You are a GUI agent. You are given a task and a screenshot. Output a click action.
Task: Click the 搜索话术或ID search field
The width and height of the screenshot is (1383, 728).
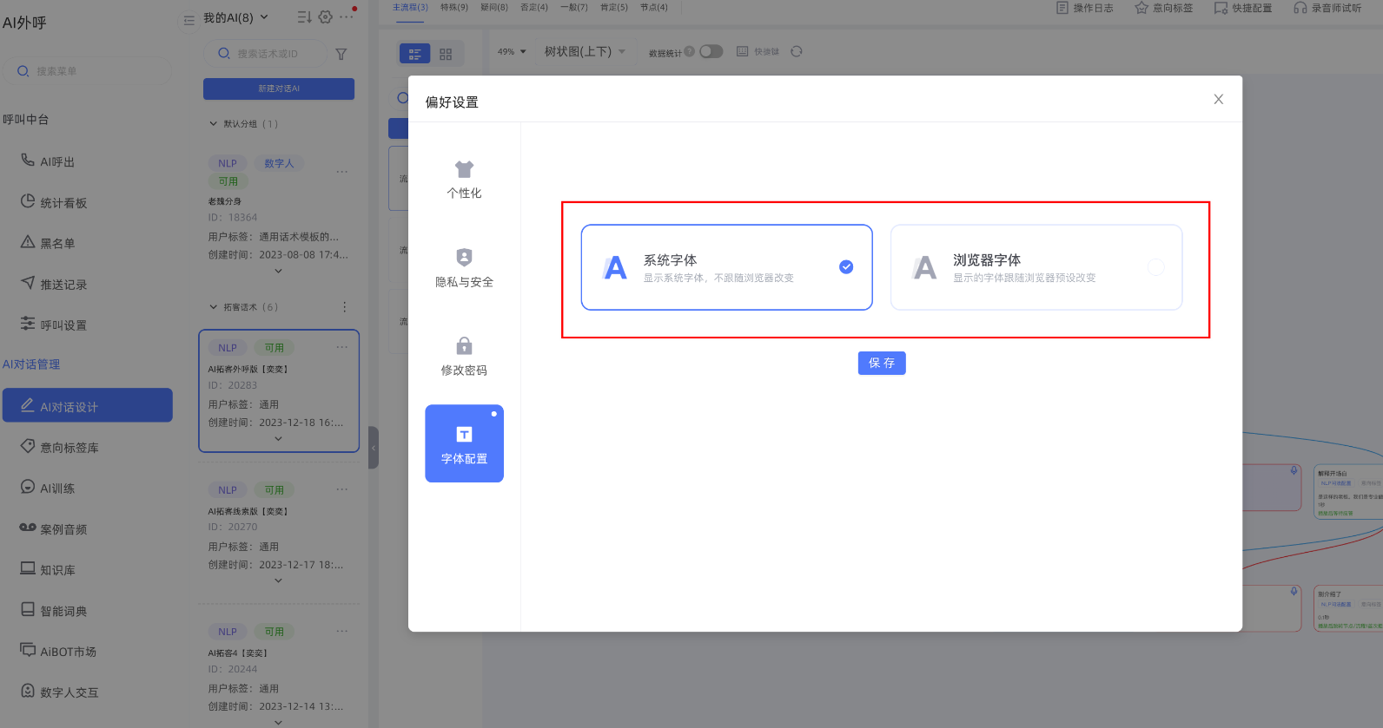[269, 54]
